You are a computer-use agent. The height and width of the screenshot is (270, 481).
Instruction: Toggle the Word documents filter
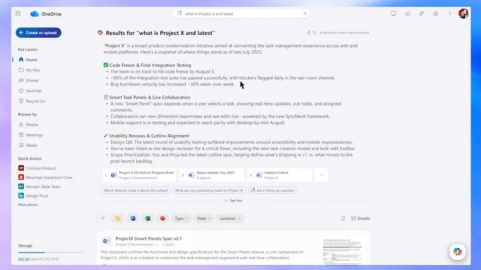[x=133, y=218]
